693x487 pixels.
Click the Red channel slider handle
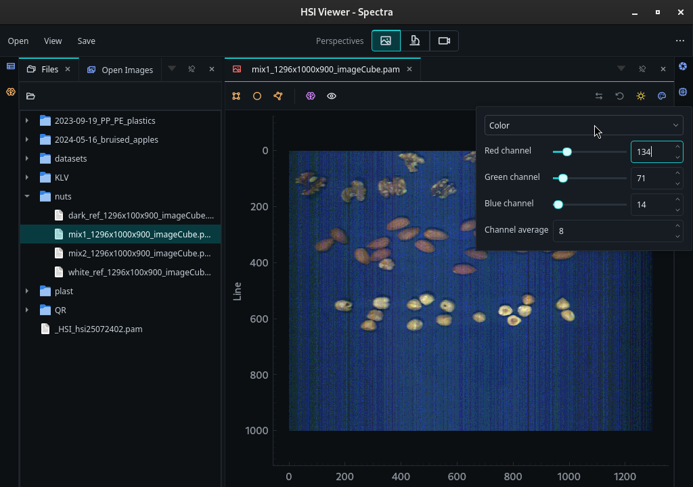[x=567, y=152]
